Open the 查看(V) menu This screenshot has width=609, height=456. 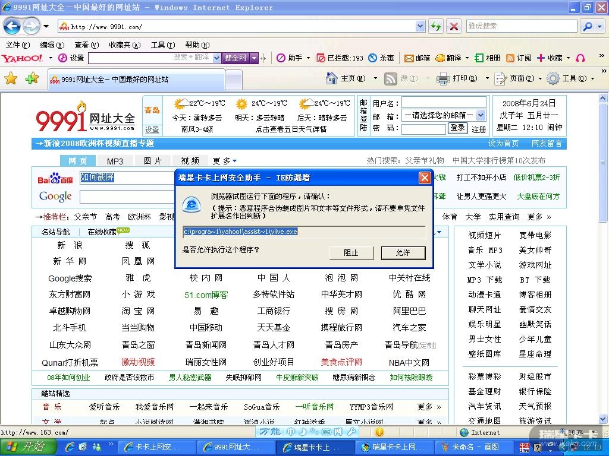[87, 45]
